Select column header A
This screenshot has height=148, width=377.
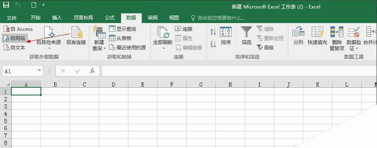point(26,85)
